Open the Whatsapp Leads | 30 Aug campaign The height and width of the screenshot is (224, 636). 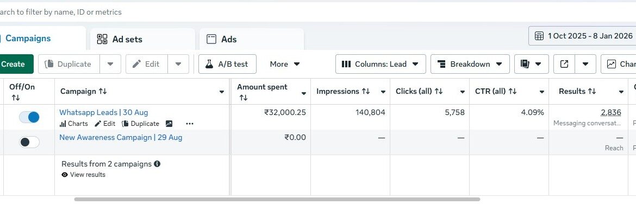pyautogui.click(x=104, y=112)
